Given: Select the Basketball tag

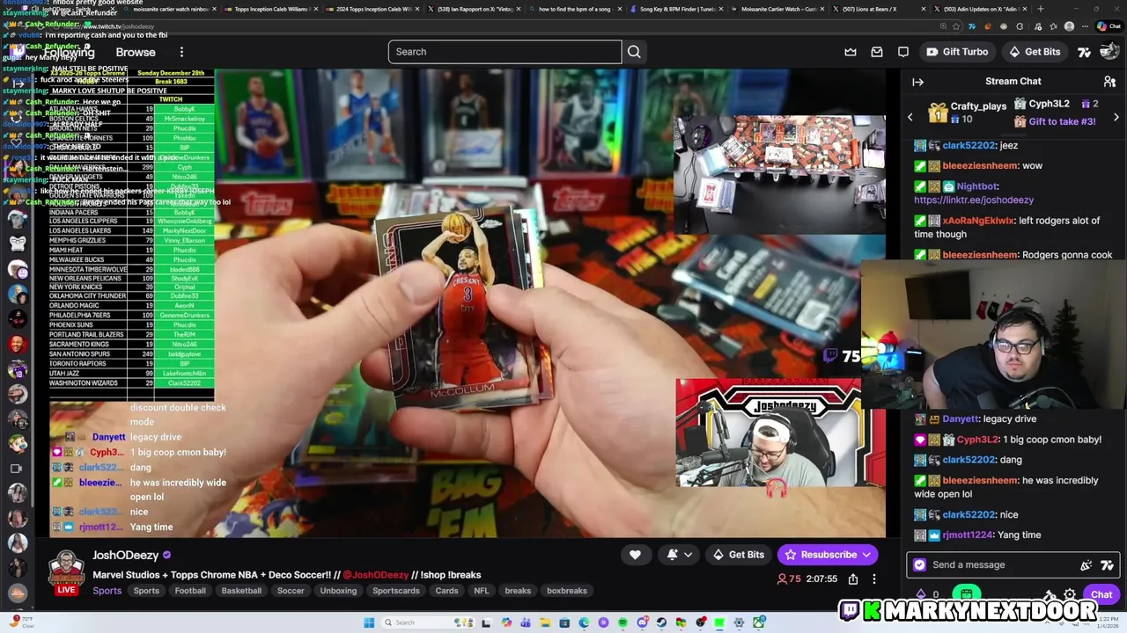Looking at the screenshot, I should 241,591.
